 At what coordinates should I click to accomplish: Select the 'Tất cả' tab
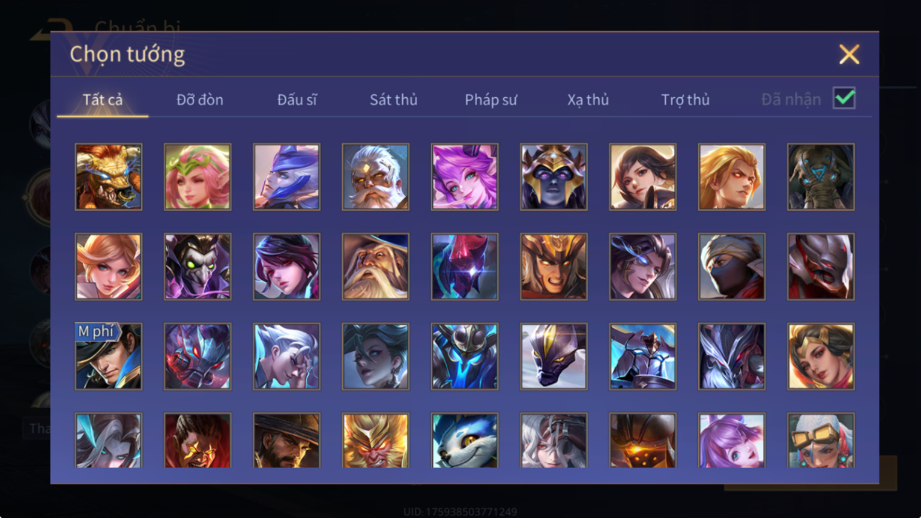click(103, 100)
